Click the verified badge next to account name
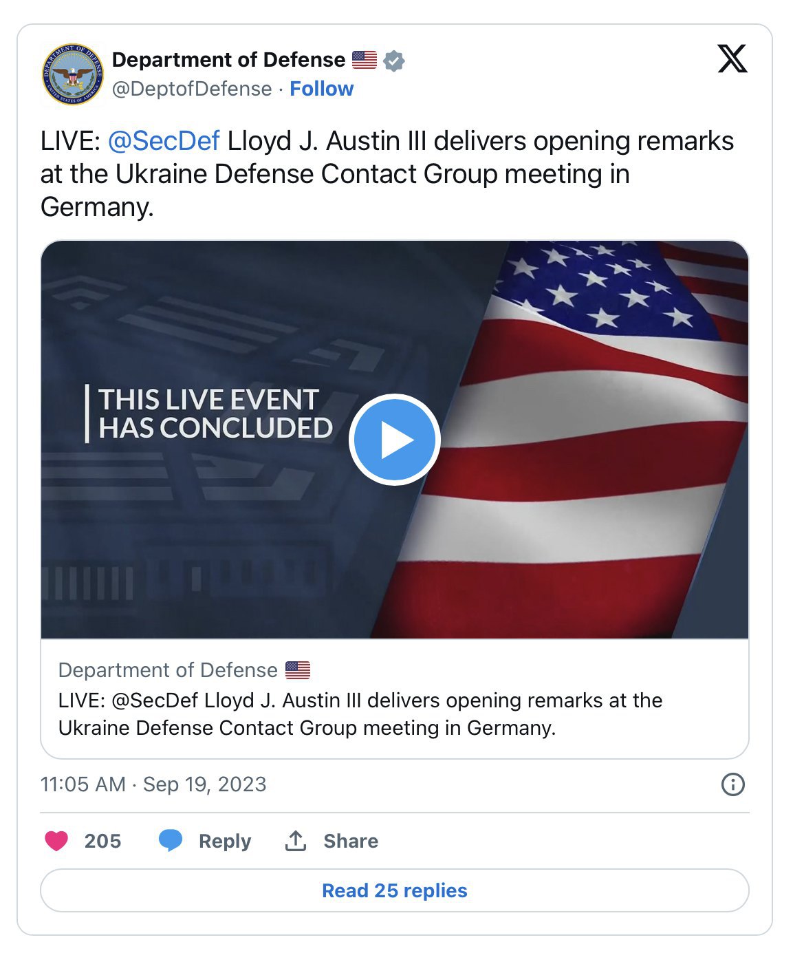 click(394, 61)
